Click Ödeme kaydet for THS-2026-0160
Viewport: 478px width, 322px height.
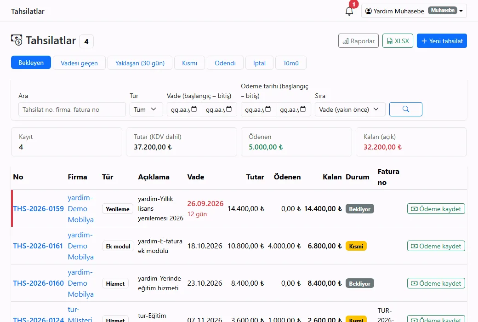(436, 283)
